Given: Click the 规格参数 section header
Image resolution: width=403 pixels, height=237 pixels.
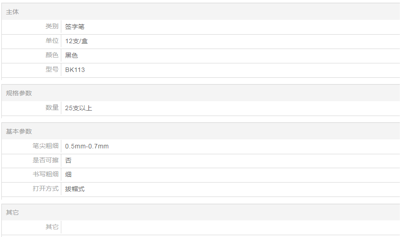Looking at the screenshot, I should coord(18,93).
